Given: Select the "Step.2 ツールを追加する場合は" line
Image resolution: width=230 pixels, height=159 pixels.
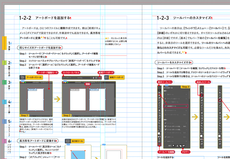Looking at the screenshot, I should pyautogui.click(x=193, y=72).
